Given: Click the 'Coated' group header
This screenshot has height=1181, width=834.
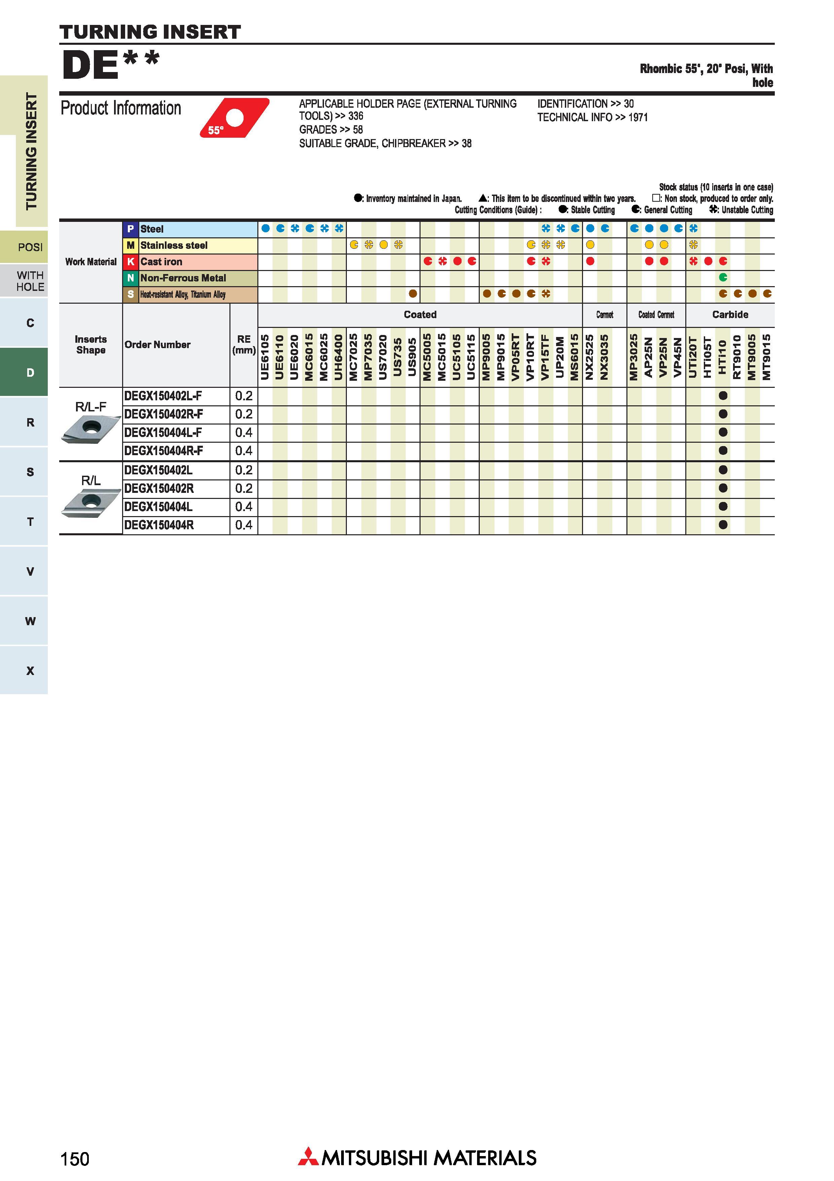Looking at the screenshot, I should click(x=420, y=315).
